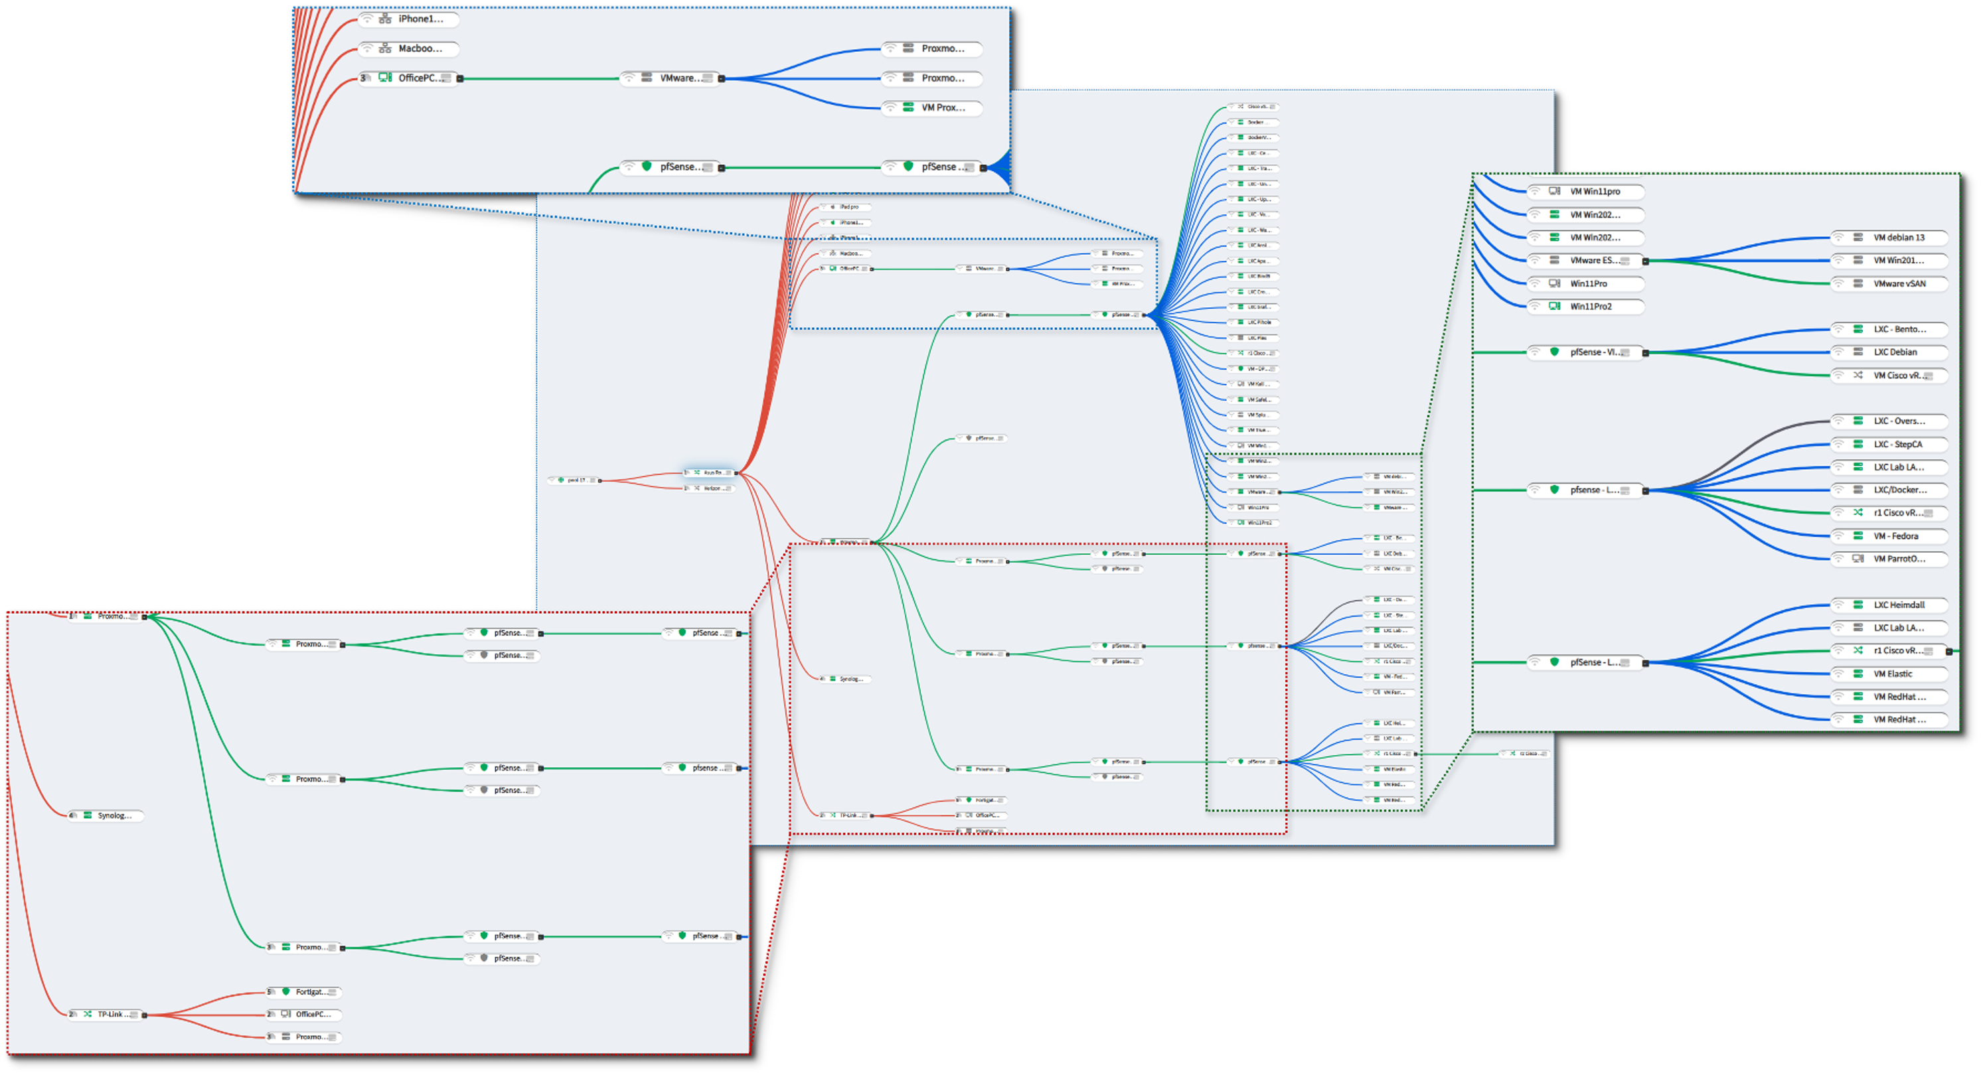Click the switch icon on the TP-Link node

point(88,1015)
